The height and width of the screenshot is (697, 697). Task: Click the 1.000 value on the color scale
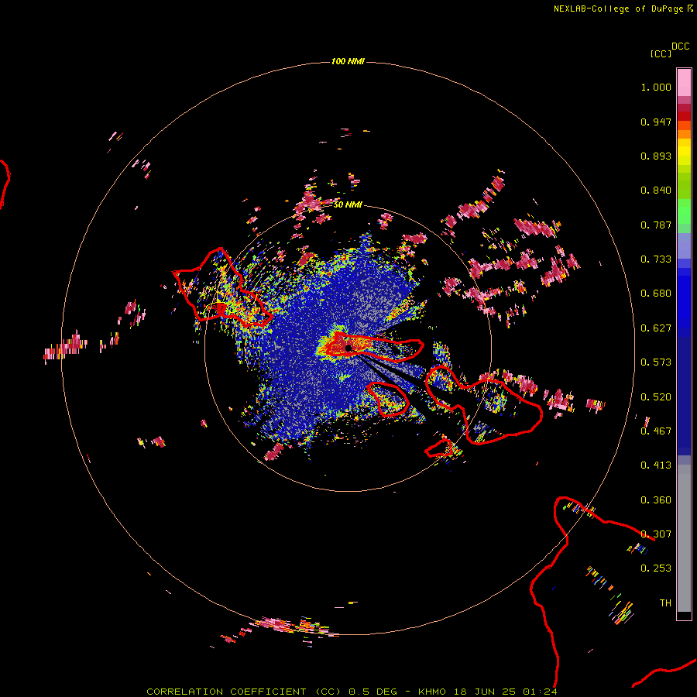tap(656, 87)
